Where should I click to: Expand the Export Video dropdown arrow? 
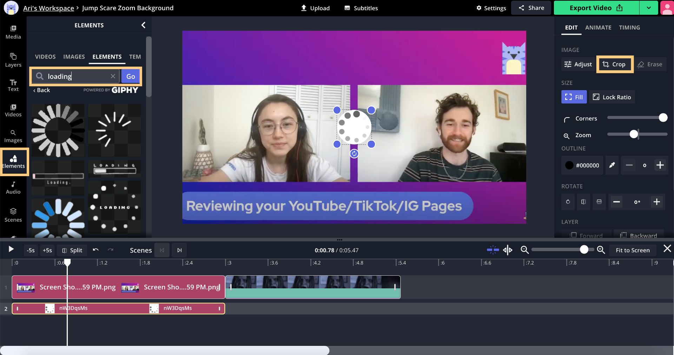click(648, 8)
